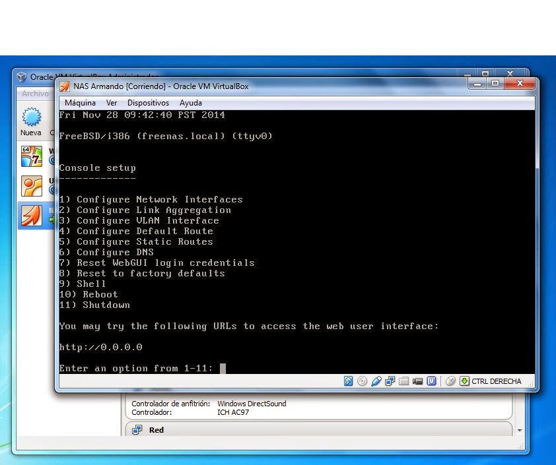Click the '11) Shutdown' console line

click(x=94, y=305)
